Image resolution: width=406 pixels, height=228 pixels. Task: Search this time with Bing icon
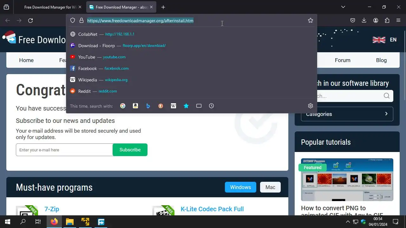[x=148, y=106]
